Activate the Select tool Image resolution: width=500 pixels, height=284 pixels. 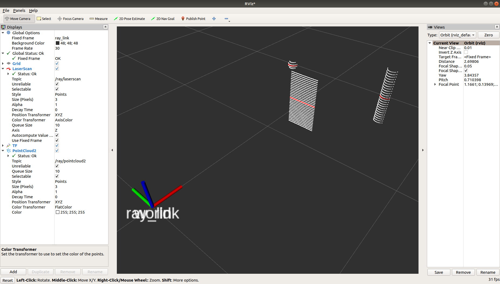coord(44,19)
